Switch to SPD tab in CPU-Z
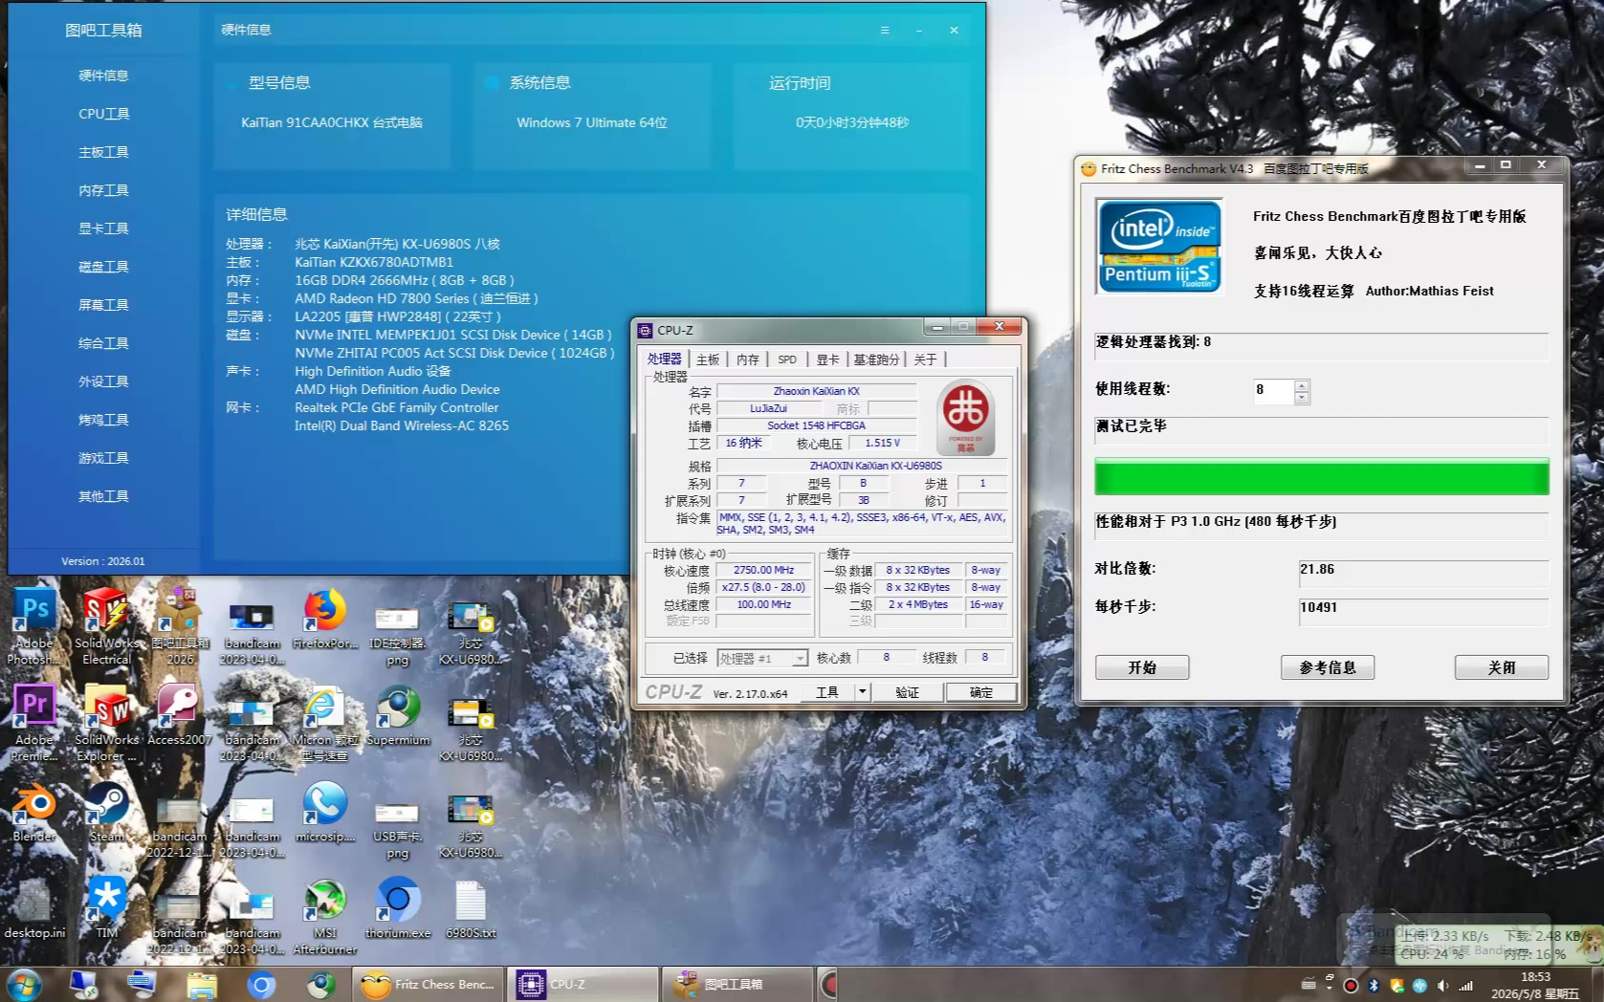 (x=787, y=359)
